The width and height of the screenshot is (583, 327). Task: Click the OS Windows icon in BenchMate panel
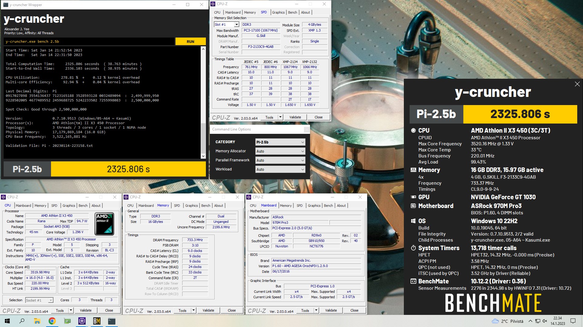pos(413,221)
